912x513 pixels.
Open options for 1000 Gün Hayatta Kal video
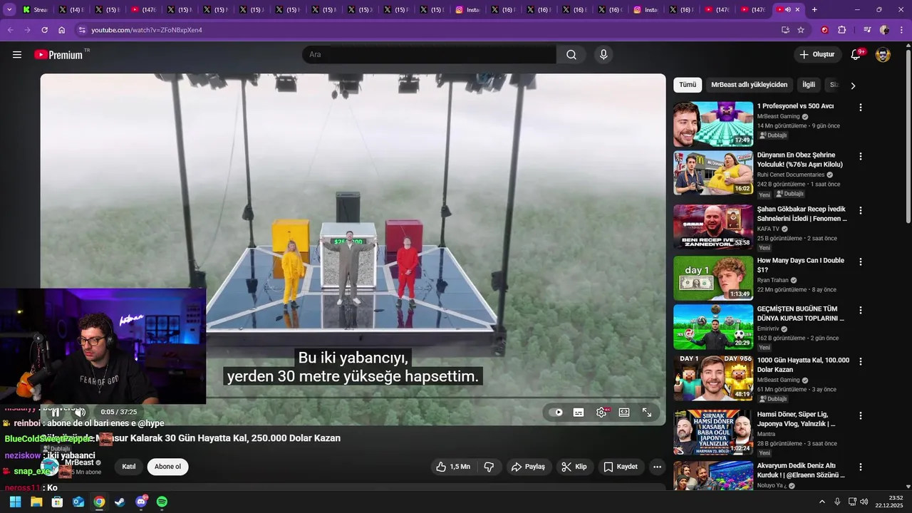tap(861, 361)
